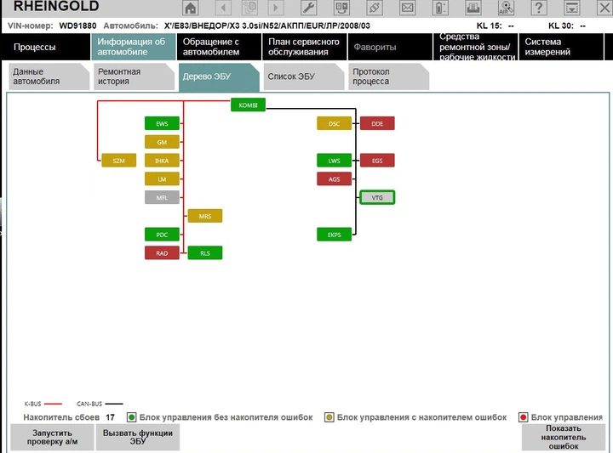Switch to Протокол процесса subtab
The image size is (613, 453).
(x=389, y=76)
